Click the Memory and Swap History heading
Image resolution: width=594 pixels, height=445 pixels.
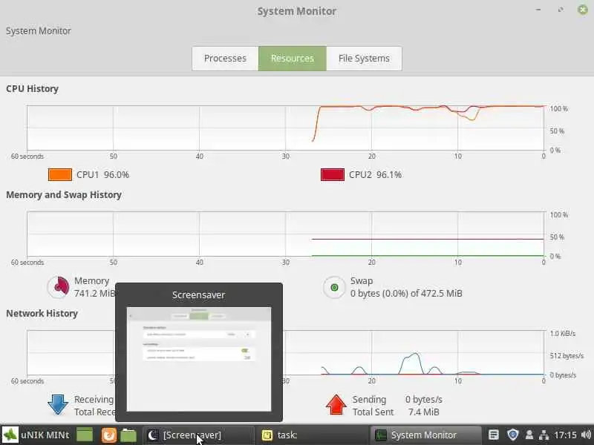click(x=64, y=194)
